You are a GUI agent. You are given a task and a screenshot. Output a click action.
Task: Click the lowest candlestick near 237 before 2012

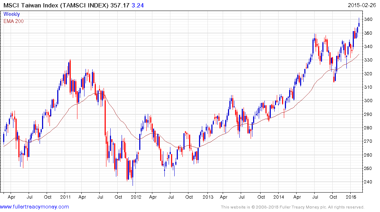tap(133, 172)
